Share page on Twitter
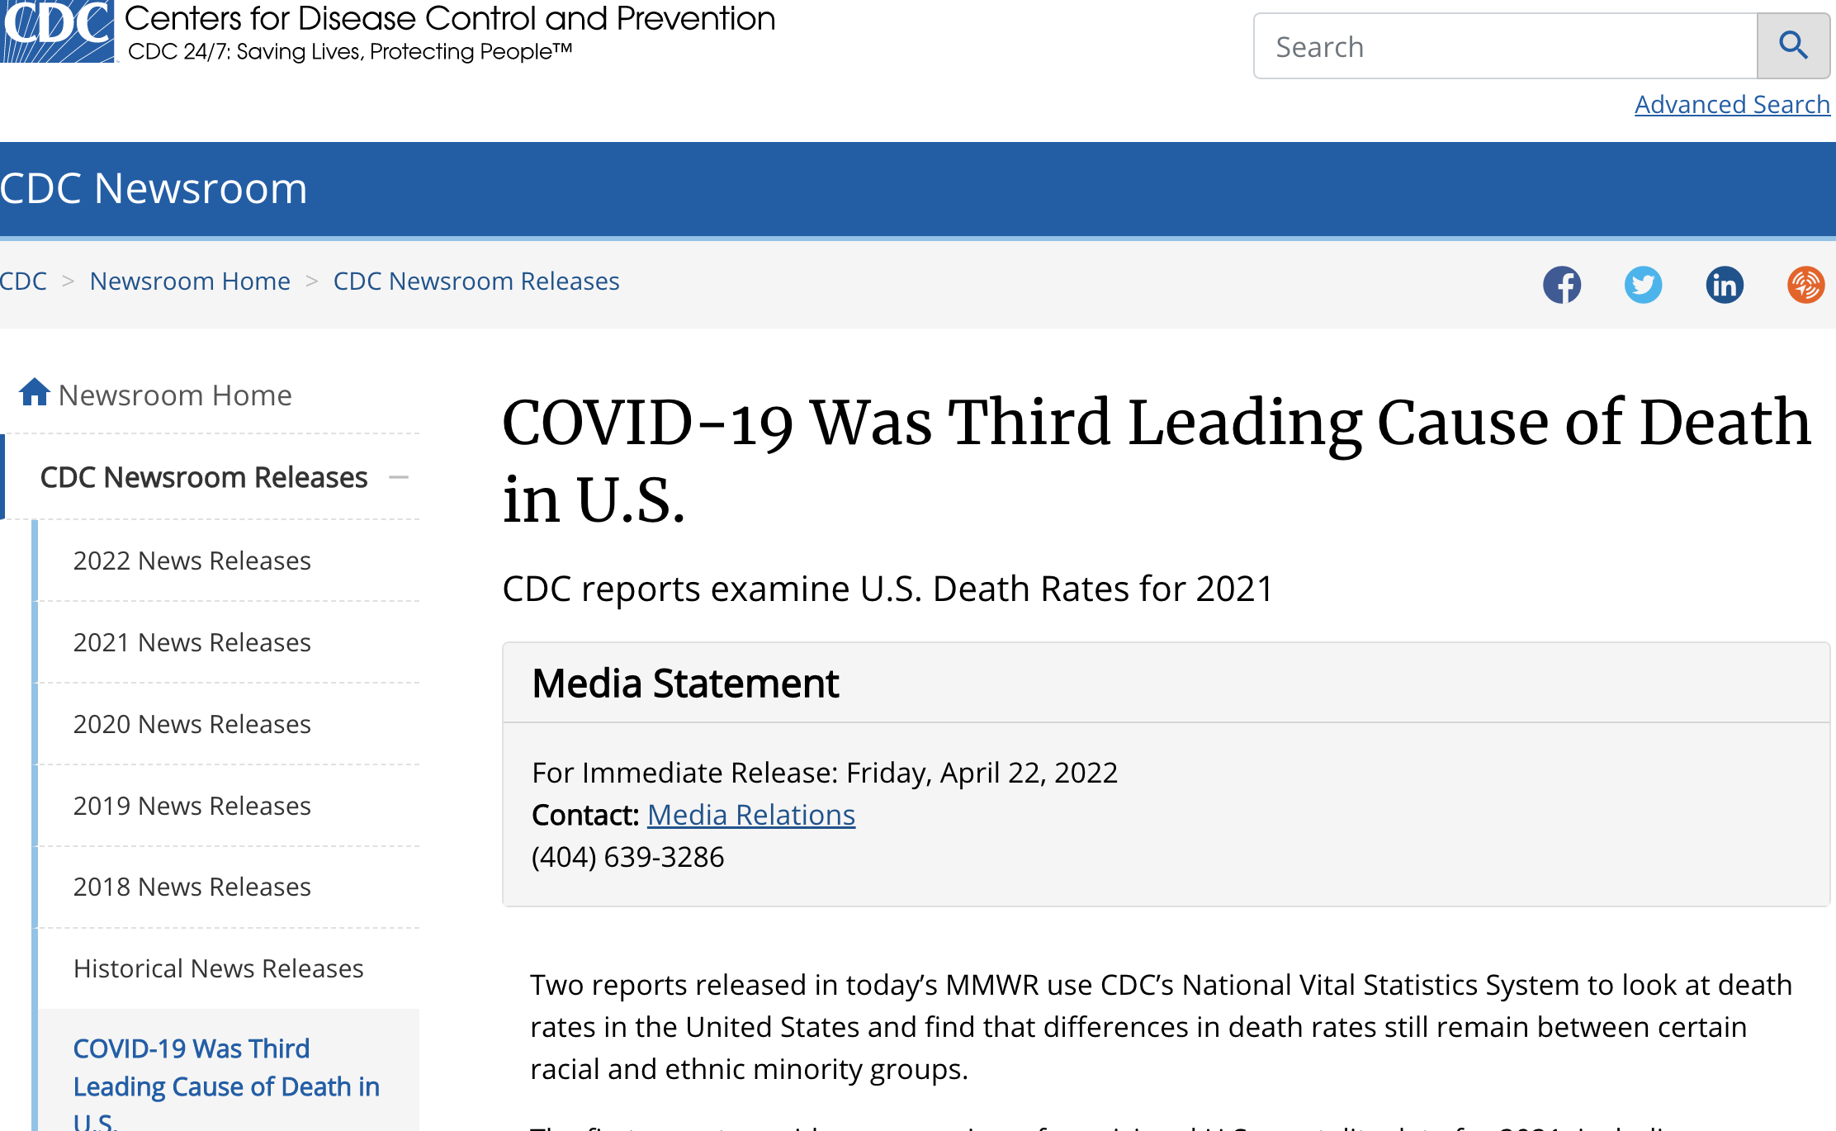Screen dimensions: 1836x1131 tap(1643, 285)
